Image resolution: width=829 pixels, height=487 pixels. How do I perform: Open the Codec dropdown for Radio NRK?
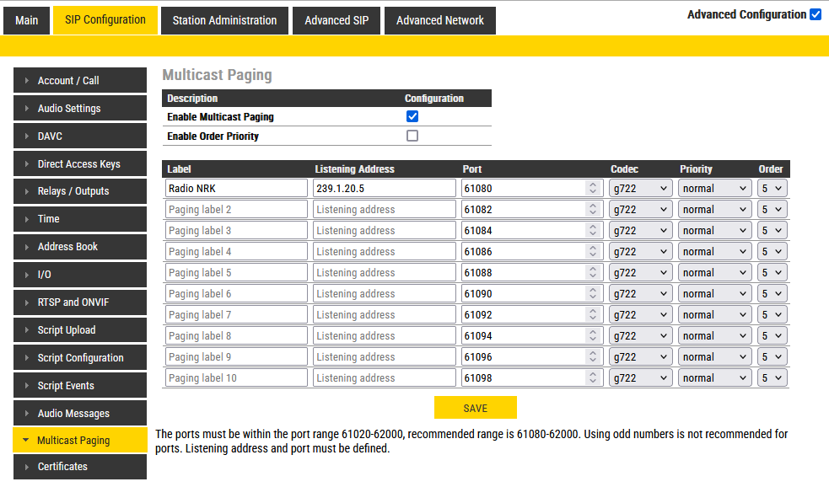[641, 188]
